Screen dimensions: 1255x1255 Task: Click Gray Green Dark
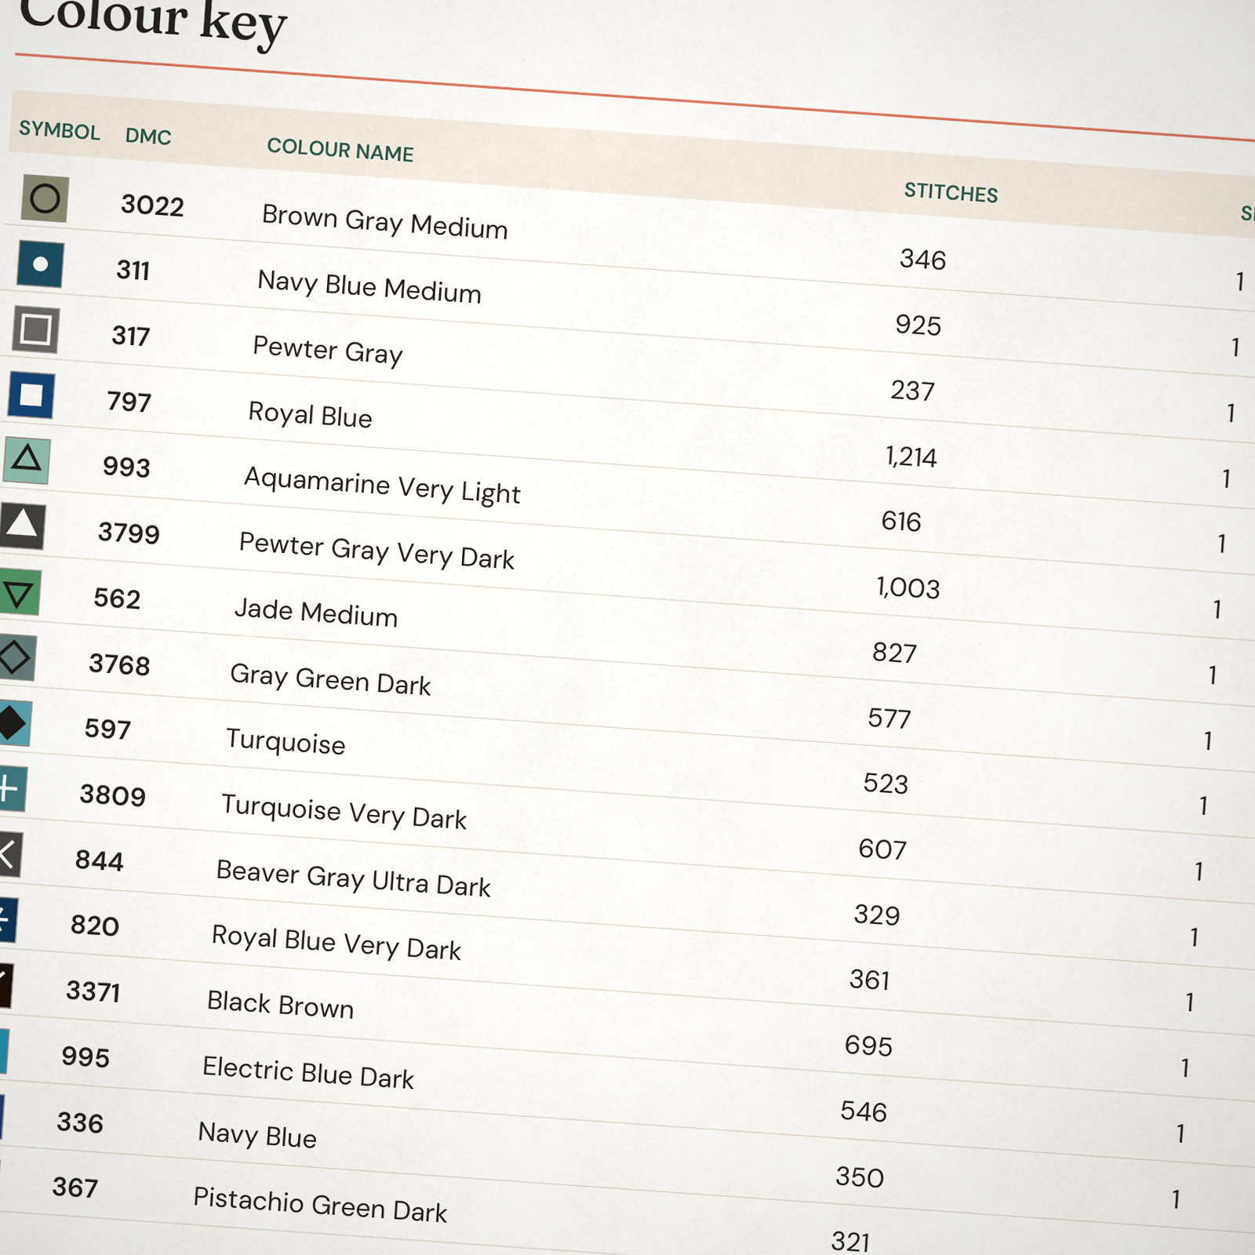point(330,679)
